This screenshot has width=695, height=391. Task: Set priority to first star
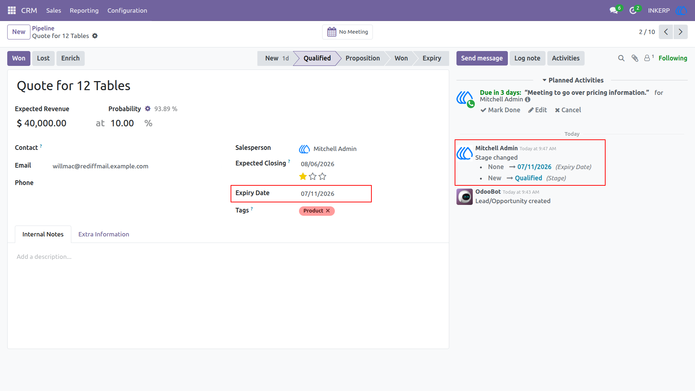coord(303,177)
